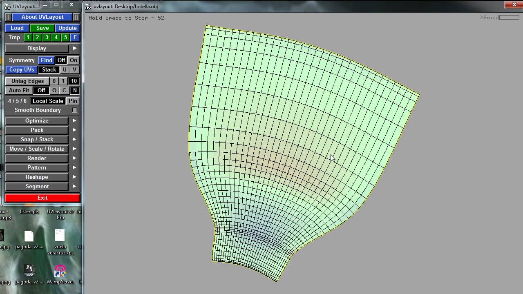Toggle the Pin option

tap(73, 101)
